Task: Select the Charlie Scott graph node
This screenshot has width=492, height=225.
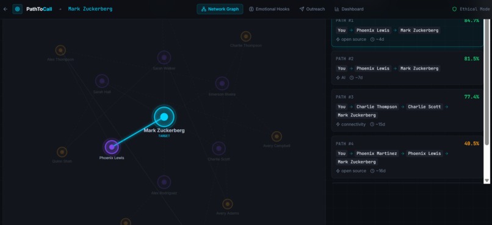Action: pos(219,148)
